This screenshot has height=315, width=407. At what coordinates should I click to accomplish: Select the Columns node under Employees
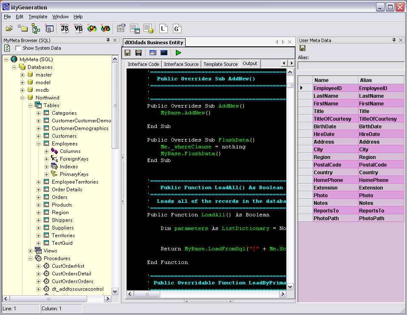point(70,151)
